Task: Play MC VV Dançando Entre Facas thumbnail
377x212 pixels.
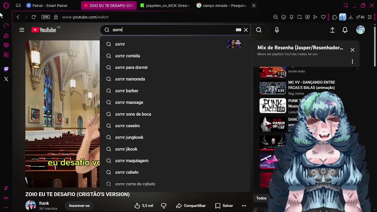Action: (x=272, y=88)
